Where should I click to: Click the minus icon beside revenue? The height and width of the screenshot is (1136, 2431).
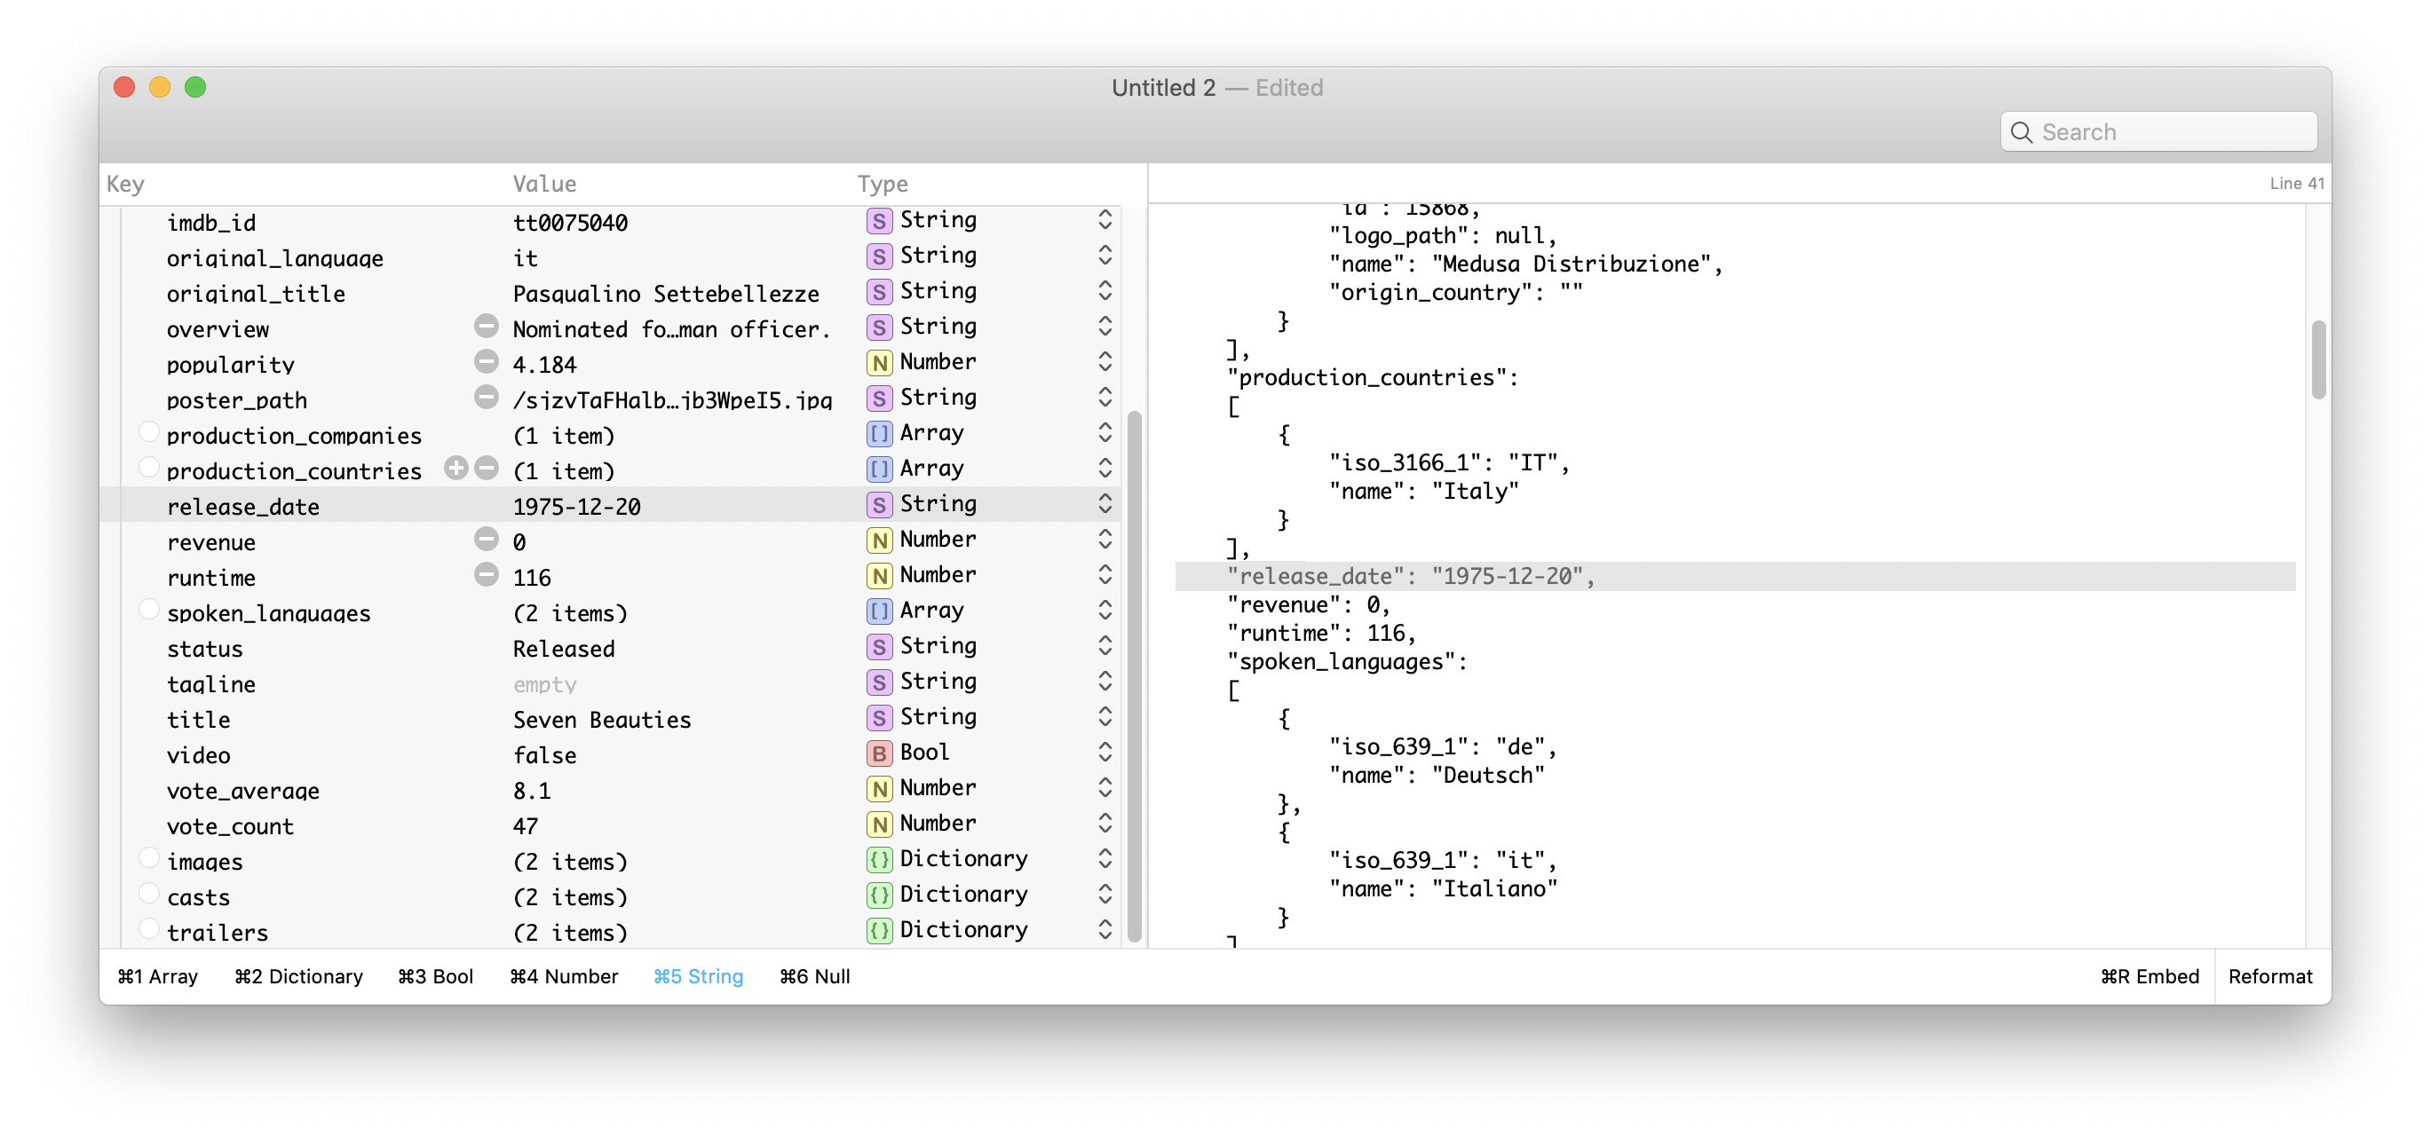coord(486,539)
